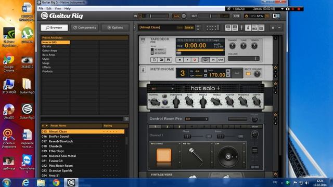Select Control Room Pro channel tab 2

point(168,127)
